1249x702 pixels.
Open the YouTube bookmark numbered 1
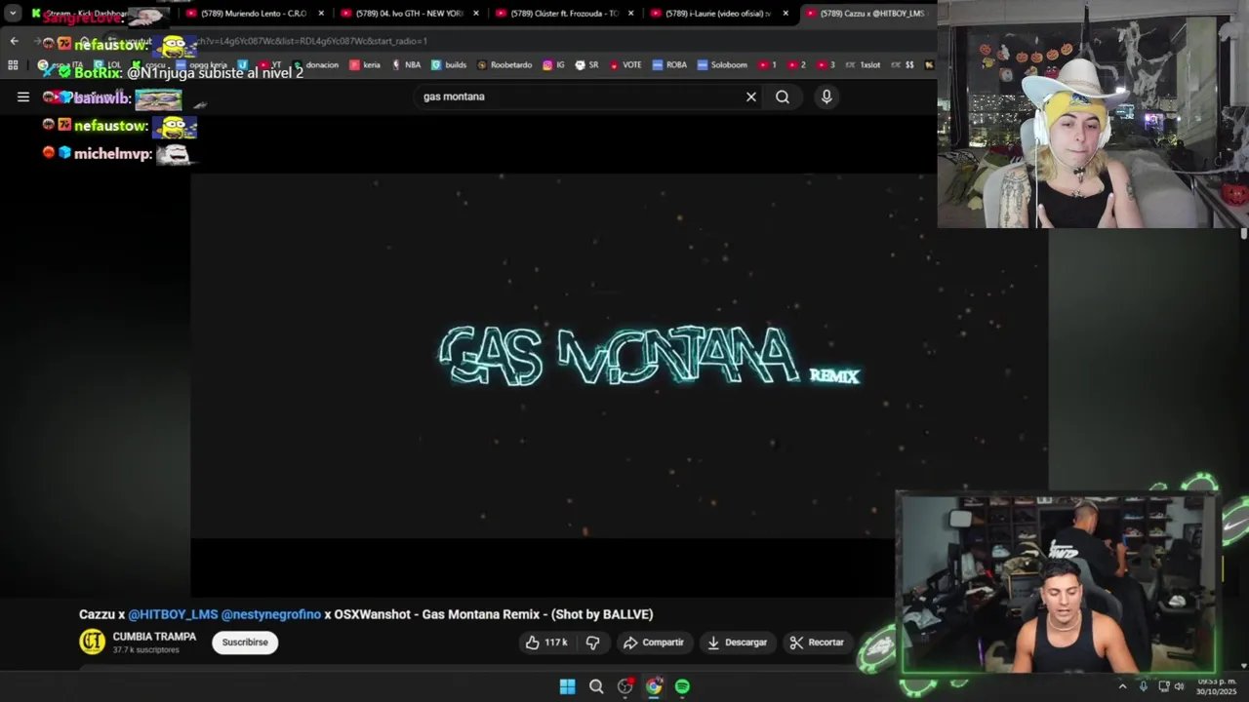point(767,65)
